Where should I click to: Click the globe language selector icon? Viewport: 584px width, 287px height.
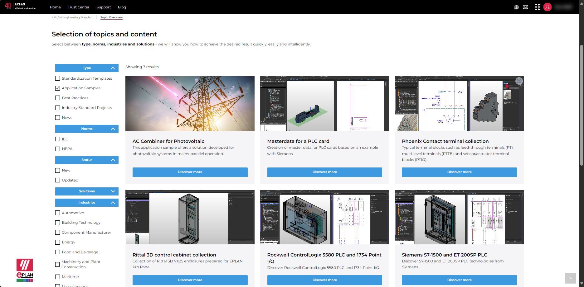click(x=516, y=7)
